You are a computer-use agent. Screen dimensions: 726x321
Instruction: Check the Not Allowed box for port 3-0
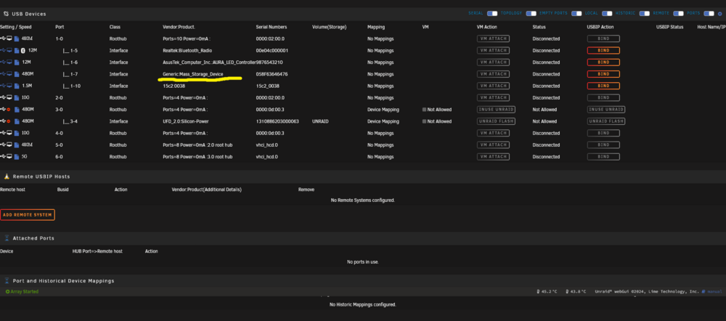(x=424, y=110)
